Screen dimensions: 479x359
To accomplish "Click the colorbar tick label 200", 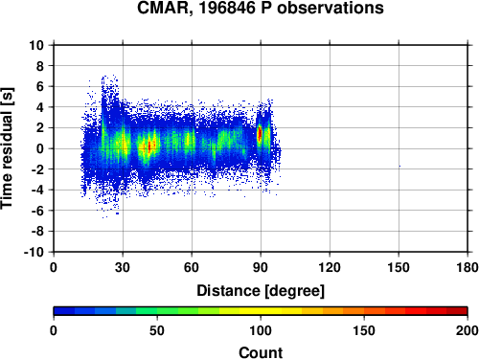I will (467, 330).
